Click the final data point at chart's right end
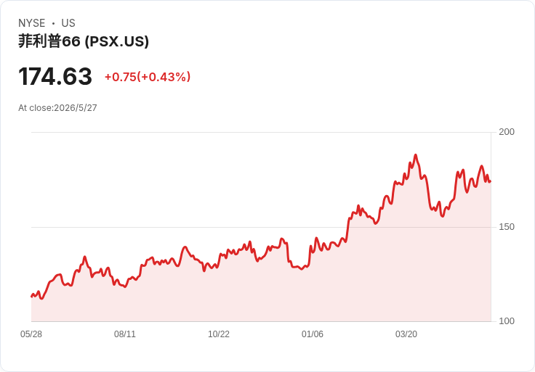Viewport: 535px width, 372px height. tap(491, 181)
